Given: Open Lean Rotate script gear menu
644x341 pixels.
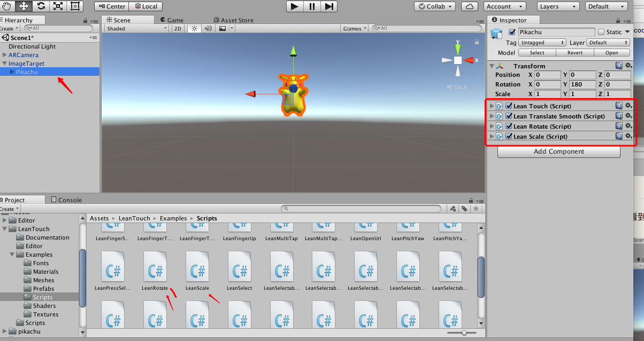Looking at the screenshot, I should tap(628, 126).
